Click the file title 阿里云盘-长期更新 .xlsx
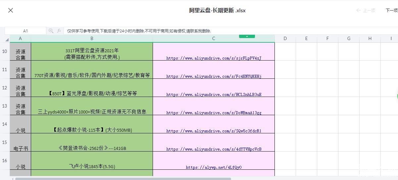This screenshot has width=398, height=180. (x=217, y=10)
